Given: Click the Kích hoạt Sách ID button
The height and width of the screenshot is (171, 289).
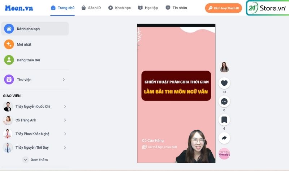Looking at the screenshot, I should tap(223, 8).
